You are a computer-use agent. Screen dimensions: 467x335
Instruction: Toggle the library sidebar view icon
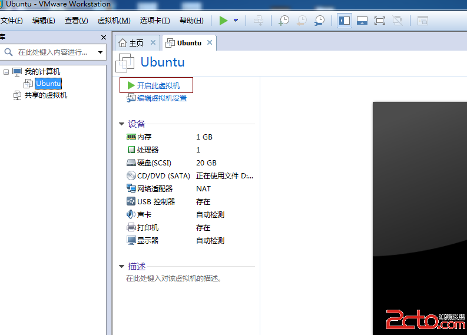click(x=345, y=21)
